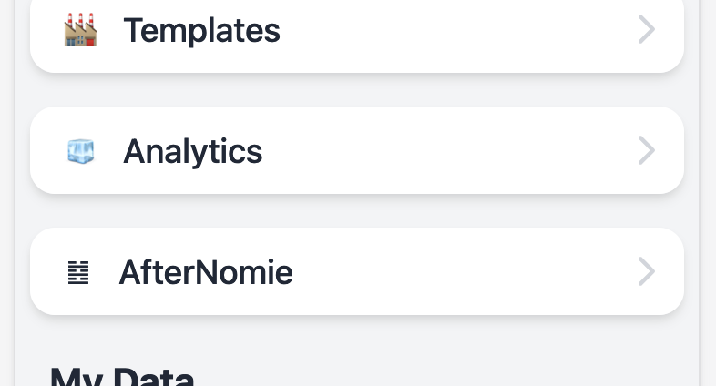Select the Analytics label text
The width and height of the screenshot is (716, 386).
click(193, 151)
